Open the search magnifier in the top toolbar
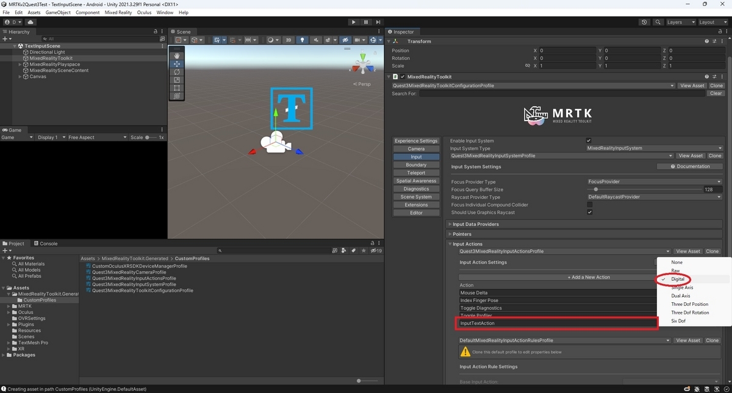The image size is (732, 393). point(658,22)
